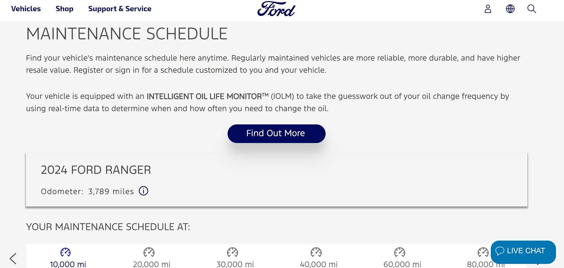564x268 pixels.
Task: Select the 40,000 mi gauge icon
Action: (316, 252)
